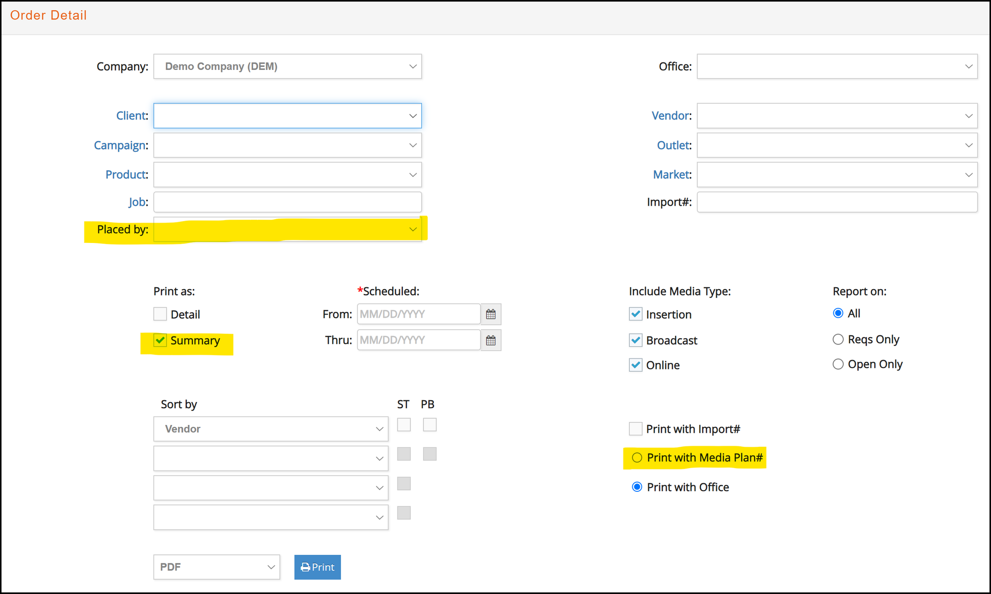Click the Job input field
This screenshot has width=991, height=594.
pos(287,202)
